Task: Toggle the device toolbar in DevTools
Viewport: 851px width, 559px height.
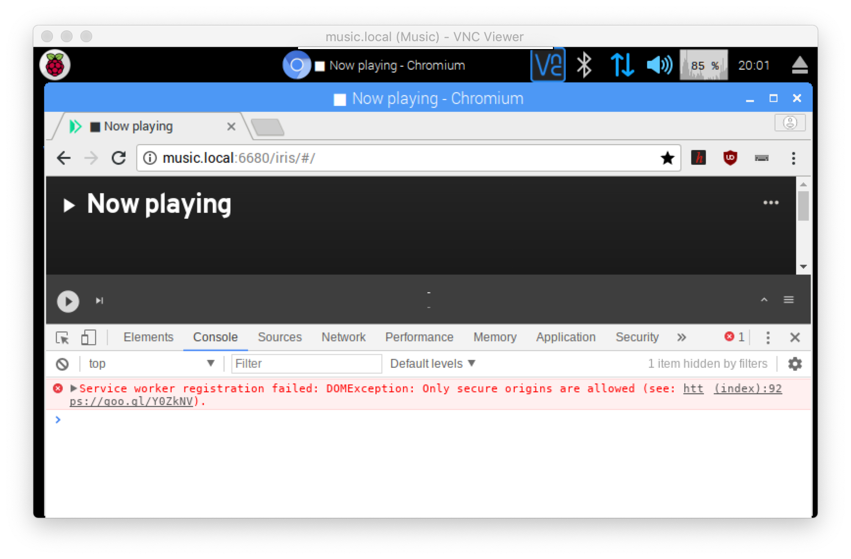Action: point(87,337)
